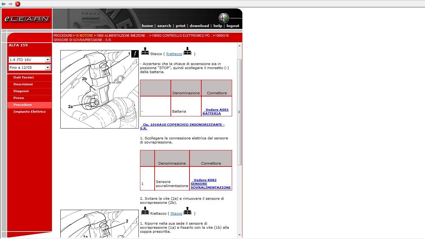Click download in the top navigation

[199, 26]
